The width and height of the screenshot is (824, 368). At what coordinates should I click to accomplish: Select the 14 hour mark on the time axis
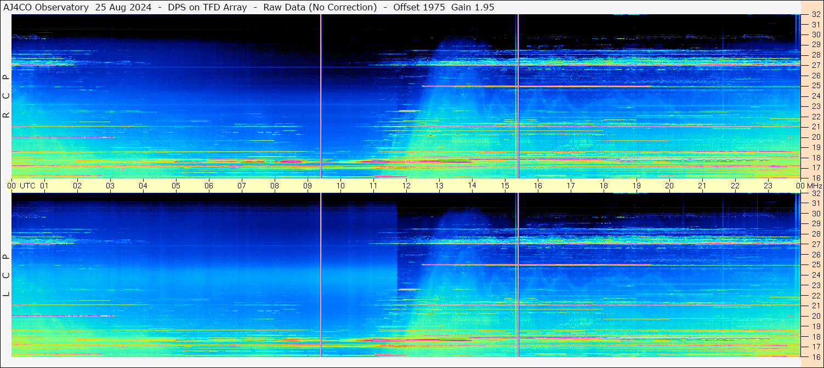click(472, 186)
